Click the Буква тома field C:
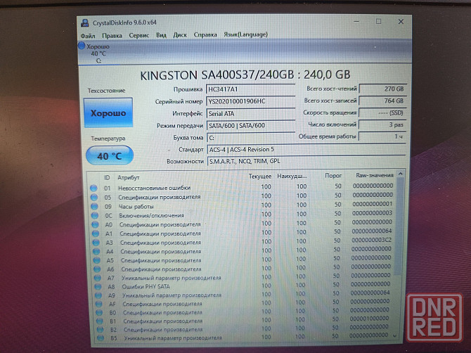This screenshot has width=471, height=353. (251, 138)
